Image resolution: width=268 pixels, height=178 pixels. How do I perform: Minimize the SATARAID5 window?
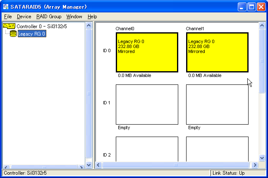(242, 7)
